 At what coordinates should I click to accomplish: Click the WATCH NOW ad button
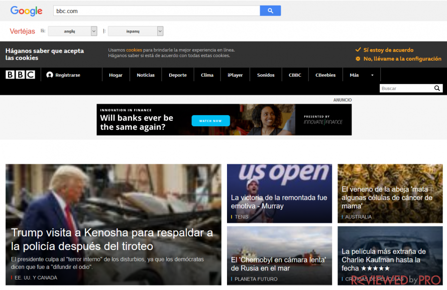click(210, 121)
